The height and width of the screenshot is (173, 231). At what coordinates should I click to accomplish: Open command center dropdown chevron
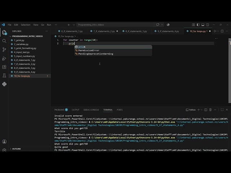click(x=162, y=25)
